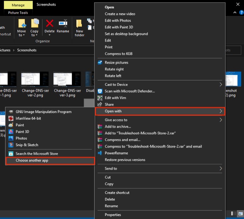This screenshot has height=219, width=244.
Task: Open PowerRename from context menu
Action: tap(160, 153)
